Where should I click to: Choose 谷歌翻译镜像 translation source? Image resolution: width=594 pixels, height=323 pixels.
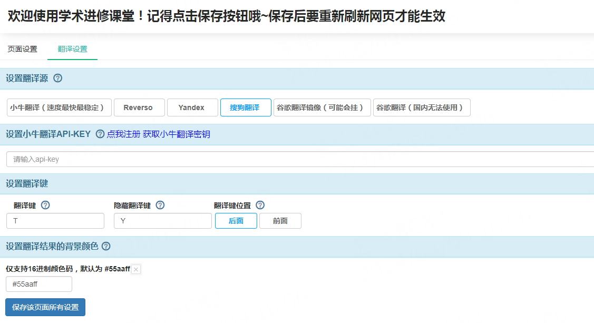coord(321,107)
